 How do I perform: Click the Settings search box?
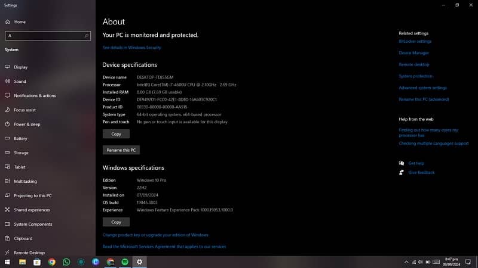point(48,36)
